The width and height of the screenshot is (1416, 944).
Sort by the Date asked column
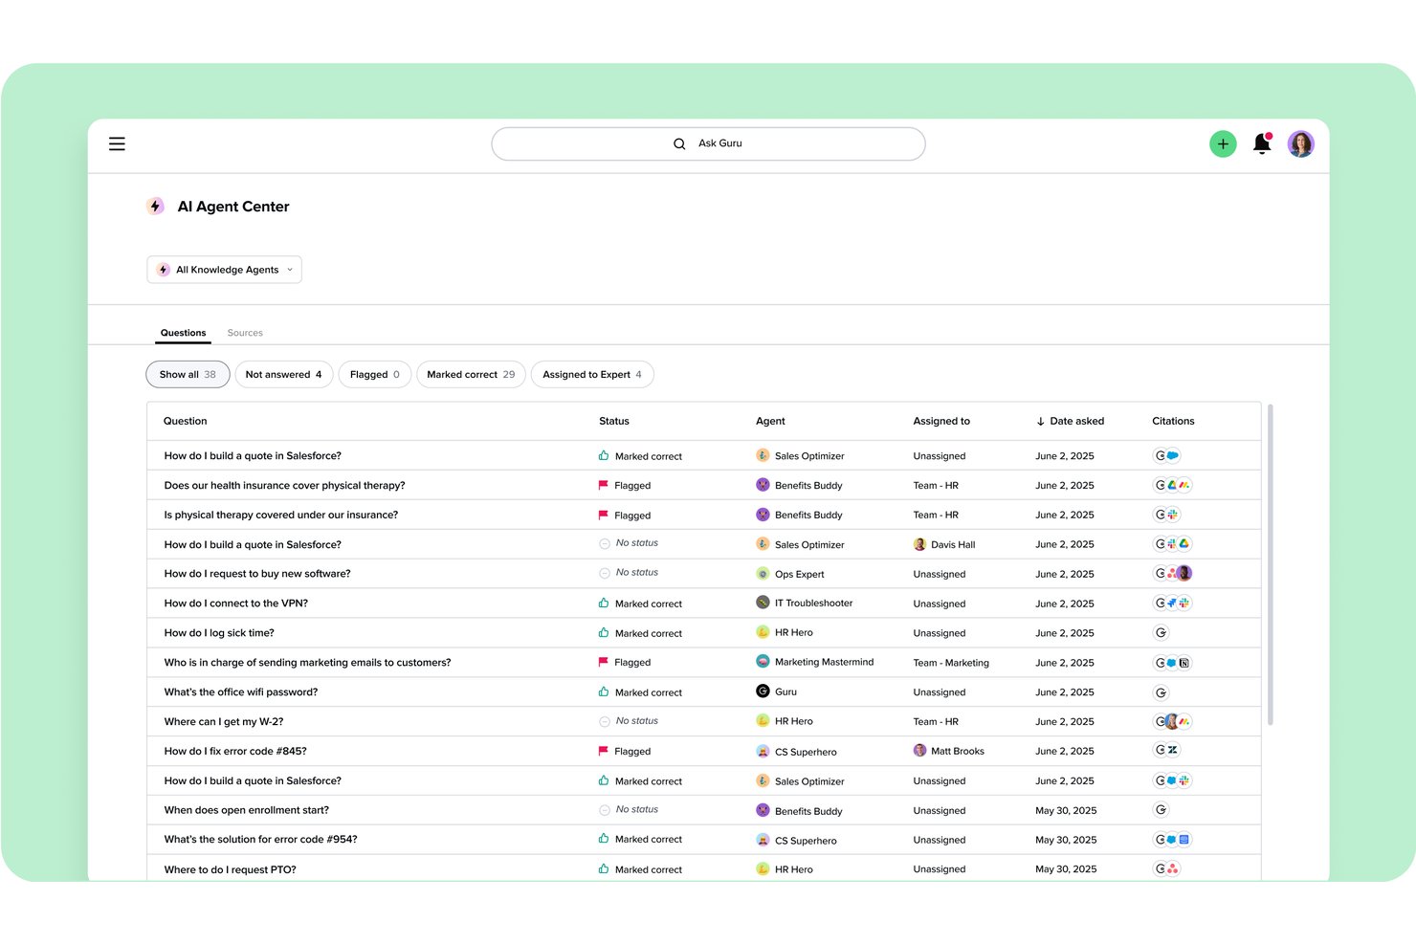(x=1070, y=421)
